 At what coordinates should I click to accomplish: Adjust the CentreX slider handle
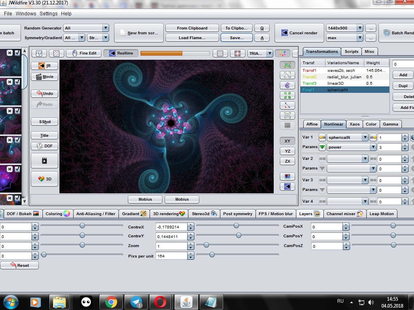tap(236, 225)
